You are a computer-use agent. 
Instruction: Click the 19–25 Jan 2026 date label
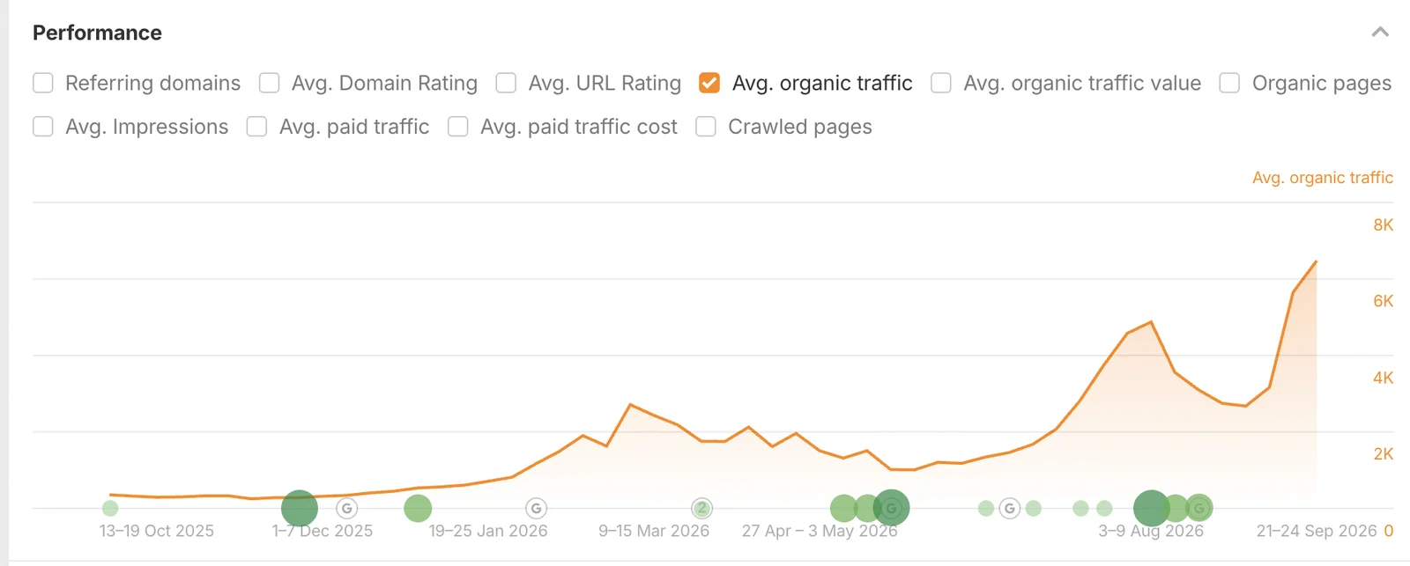point(488,531)
